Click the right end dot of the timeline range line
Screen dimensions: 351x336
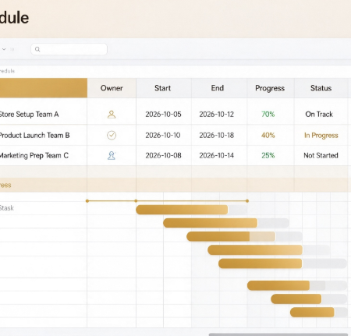(x=247, y=201)
